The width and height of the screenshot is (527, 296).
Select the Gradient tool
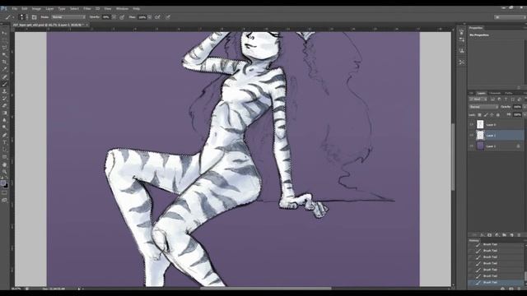click(x=4, y=113)
